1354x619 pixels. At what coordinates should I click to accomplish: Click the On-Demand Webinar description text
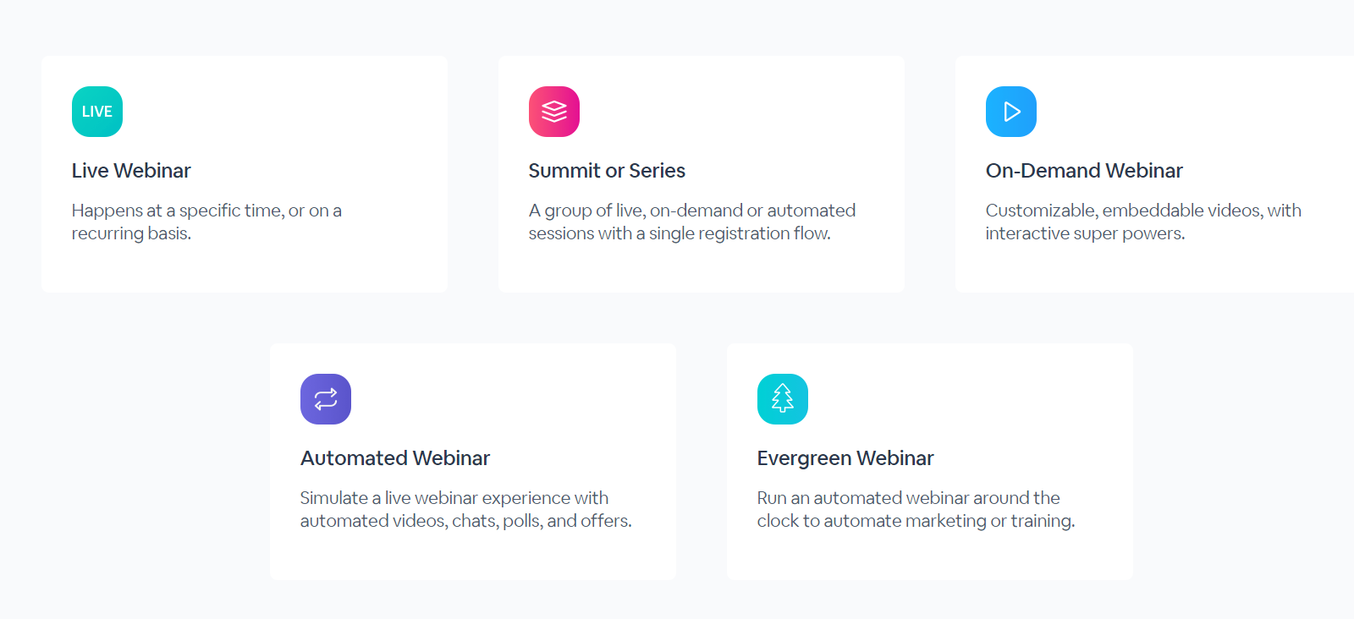(x=1143, y=222)
